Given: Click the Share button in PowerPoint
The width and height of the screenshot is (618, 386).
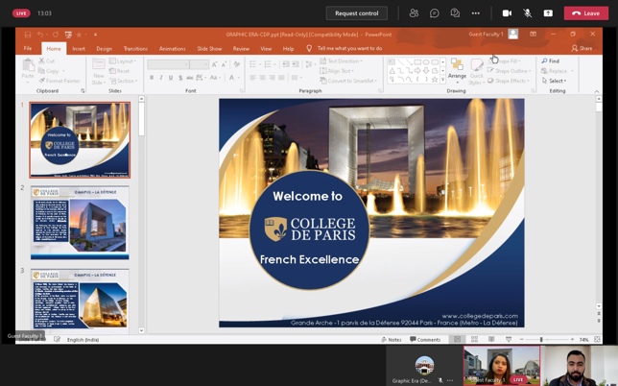Looking at the screenshot, I should [x=582, y=48].
